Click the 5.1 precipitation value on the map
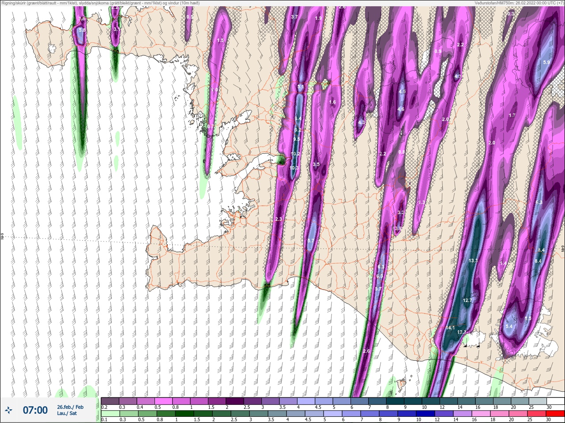Screen dimensions: 565x423 tap(301, 87)
